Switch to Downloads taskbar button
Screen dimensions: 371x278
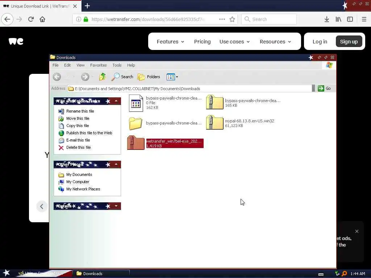point(101,274)
